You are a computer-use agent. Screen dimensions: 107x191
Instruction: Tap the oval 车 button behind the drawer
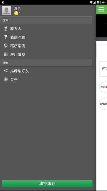(x=103, y=87)
